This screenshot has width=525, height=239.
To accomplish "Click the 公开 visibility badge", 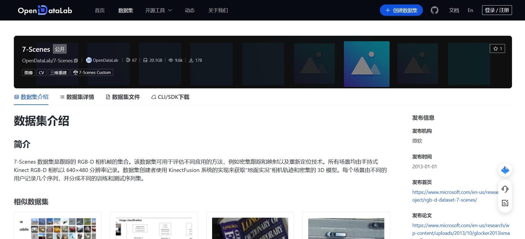I will 60,49.
